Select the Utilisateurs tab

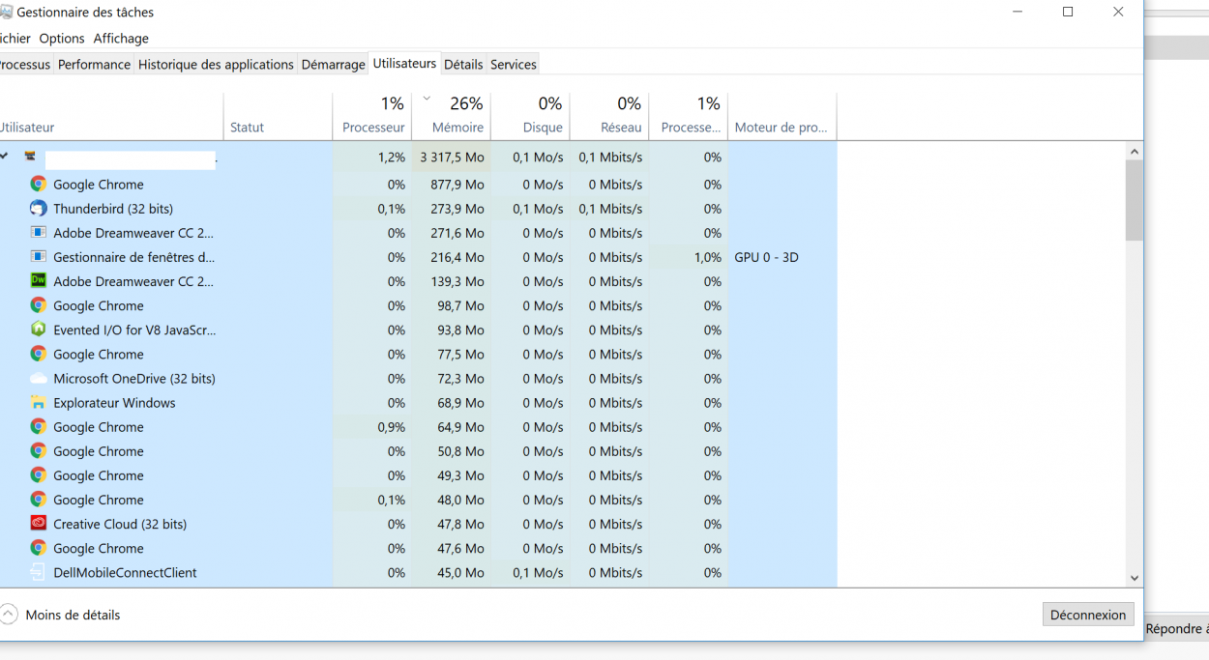click(404, 63)
